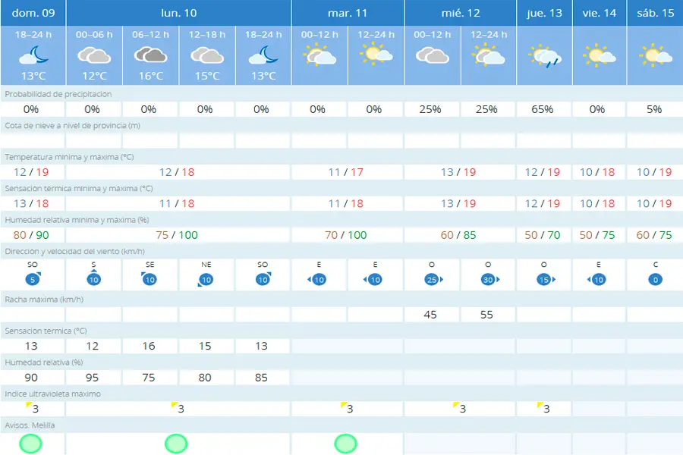
Task: Click the relative humidity value 95
Action: (92, 378)
